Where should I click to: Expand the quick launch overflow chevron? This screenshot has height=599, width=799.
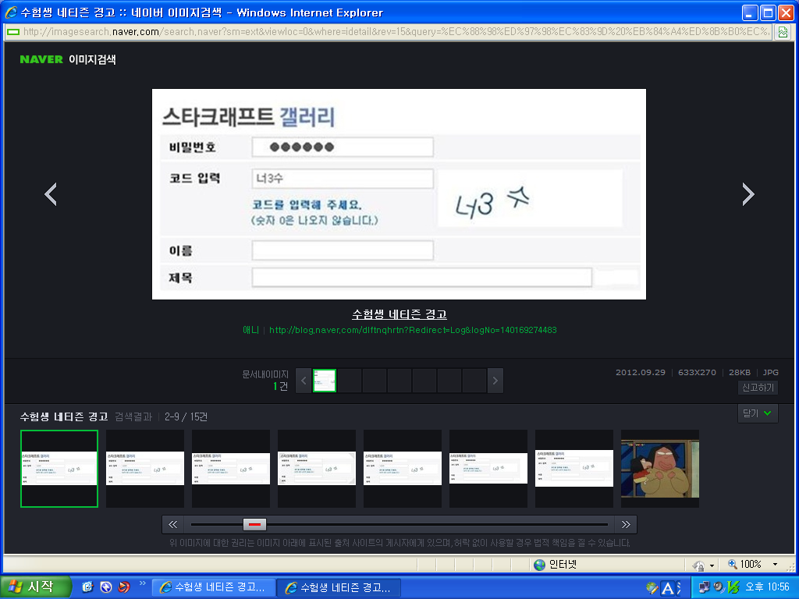tap(142, 583)
